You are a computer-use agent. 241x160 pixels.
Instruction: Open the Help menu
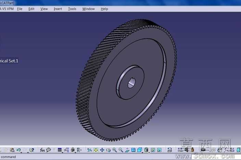[x=104, y=9]
